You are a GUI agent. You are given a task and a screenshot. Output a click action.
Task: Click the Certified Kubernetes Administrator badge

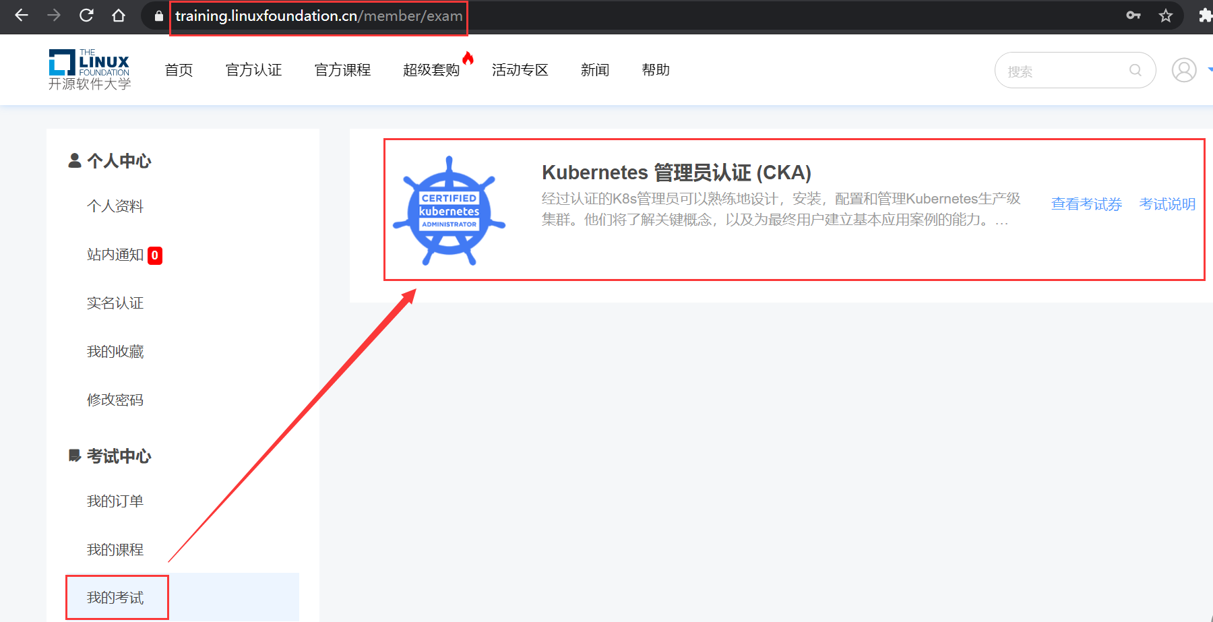click(x=449, y=210)
